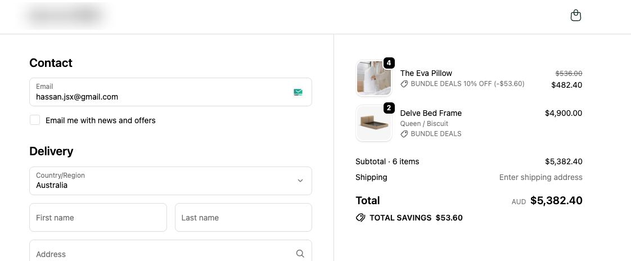Tick the Email me with news and offers checkbox
This screenshot has height=261, width=631.
point(35,120)
